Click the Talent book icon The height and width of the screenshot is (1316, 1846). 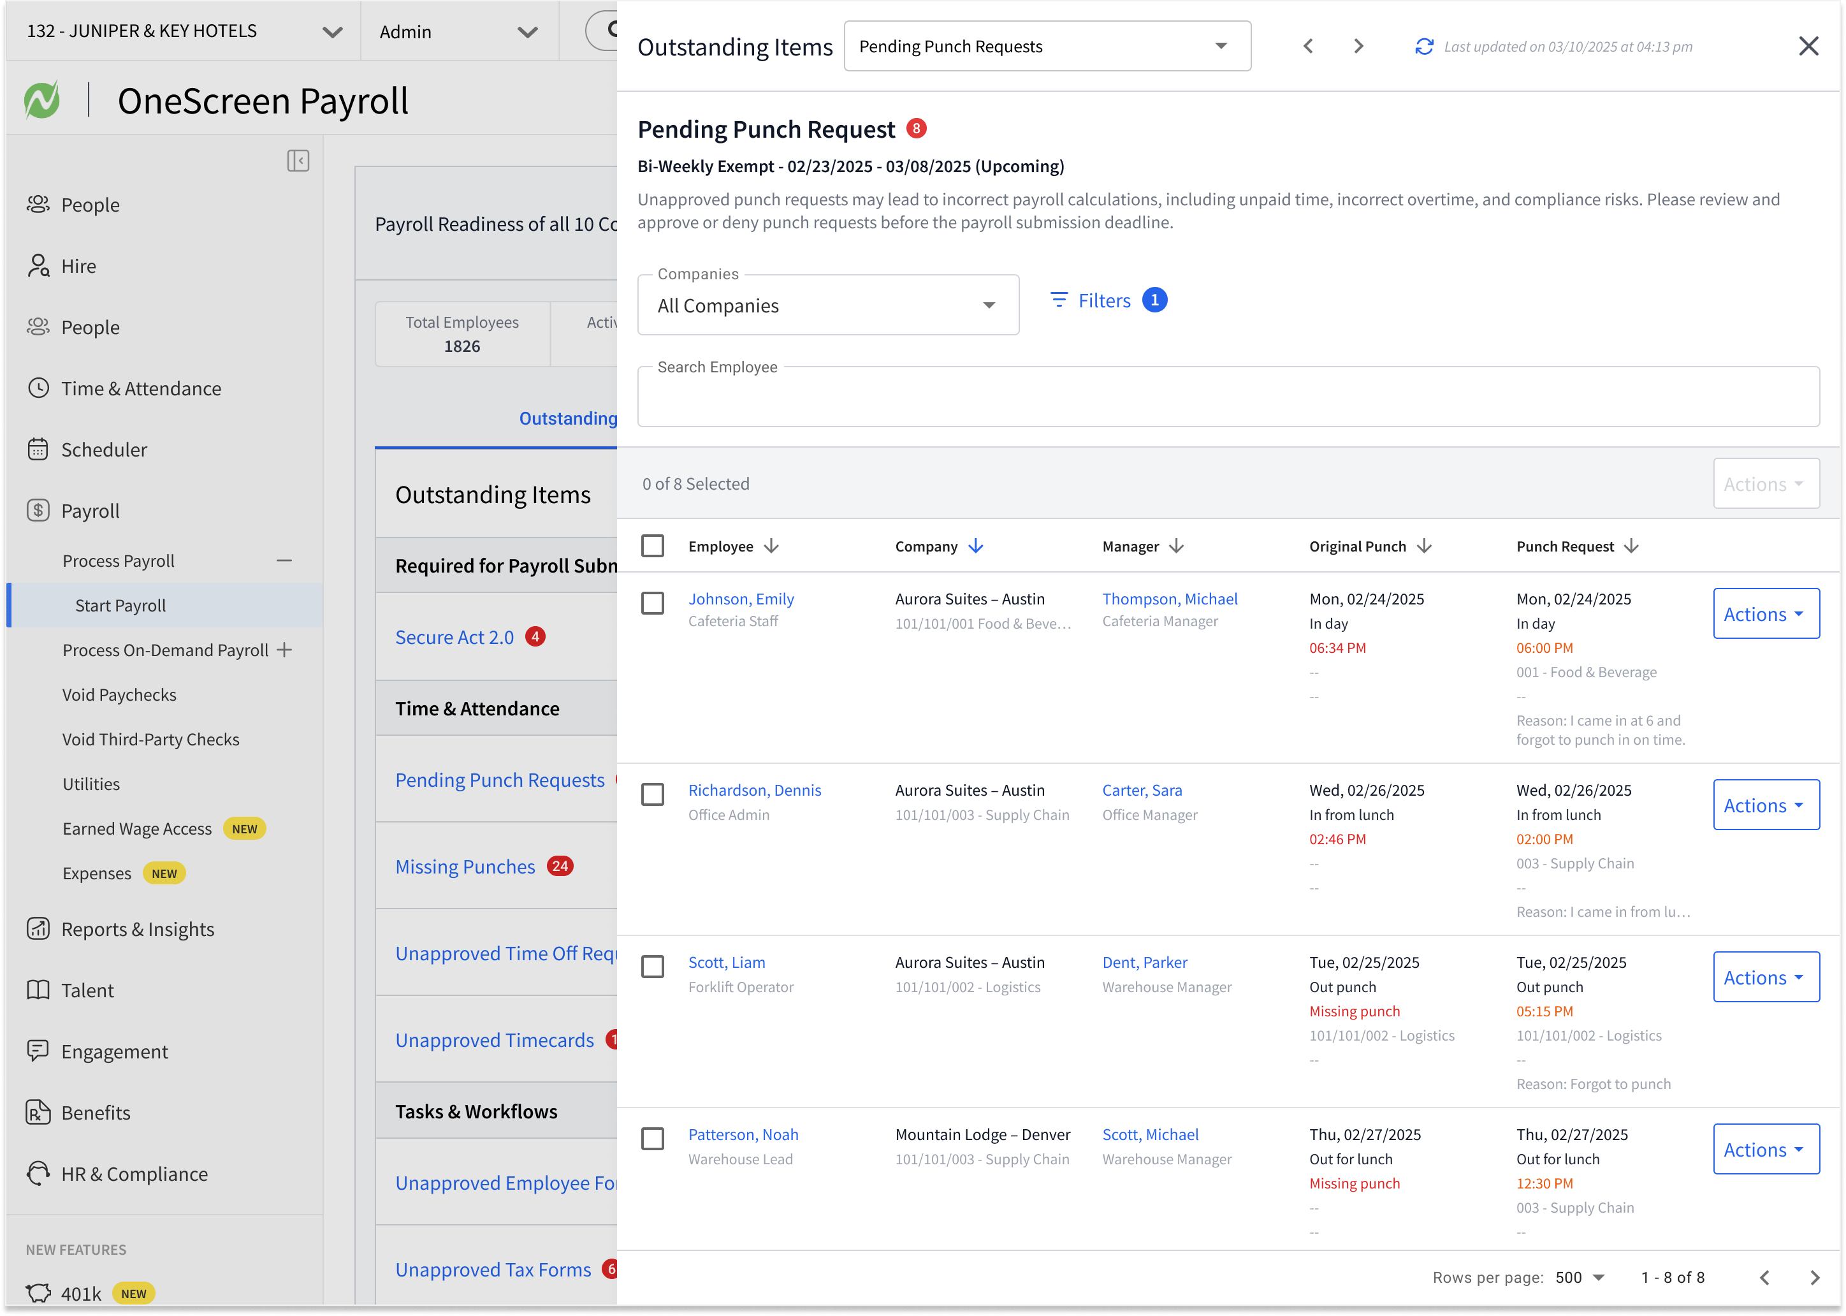click(x=38, y=990)
